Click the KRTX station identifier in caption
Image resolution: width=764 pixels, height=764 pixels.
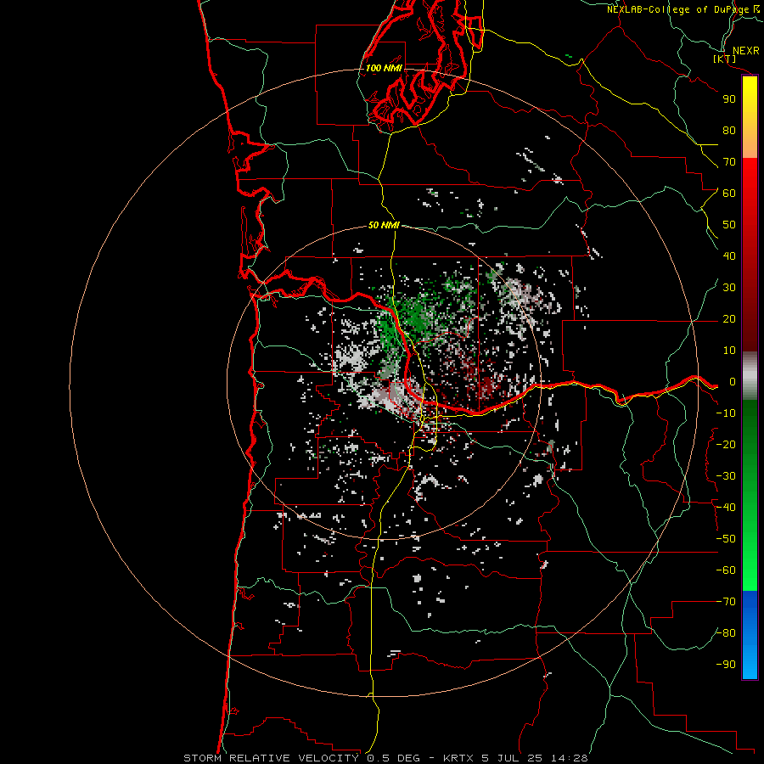458,758
